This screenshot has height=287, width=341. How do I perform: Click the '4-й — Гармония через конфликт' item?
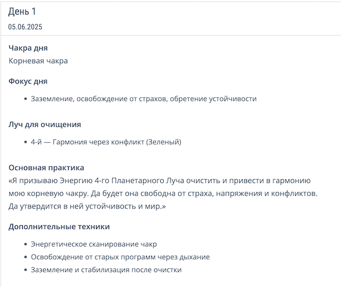click(106, 142)
